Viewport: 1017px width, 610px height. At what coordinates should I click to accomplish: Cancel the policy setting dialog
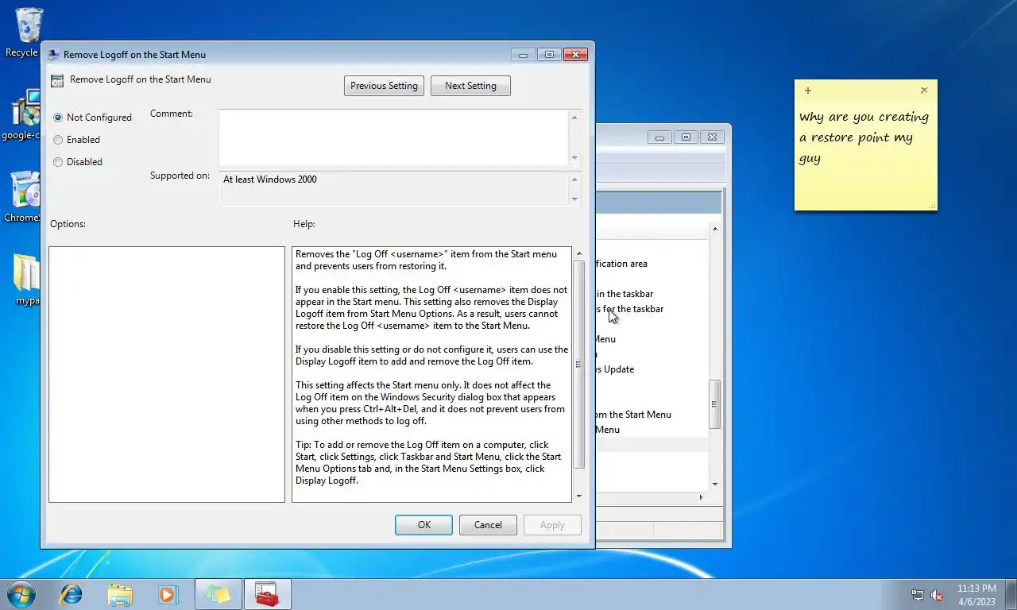pyautogui.click(x=488, y=525)
